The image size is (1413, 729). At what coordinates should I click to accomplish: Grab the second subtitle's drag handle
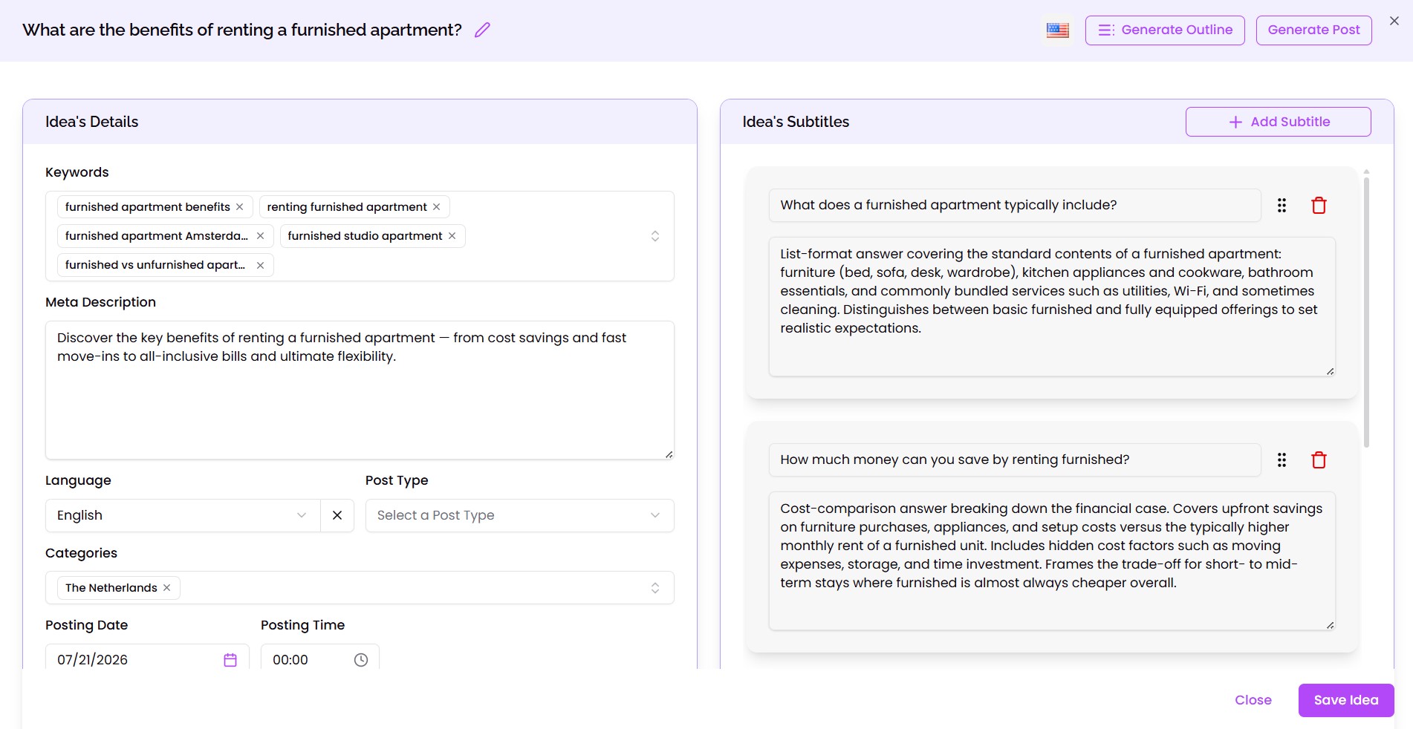pos(1282,460)
